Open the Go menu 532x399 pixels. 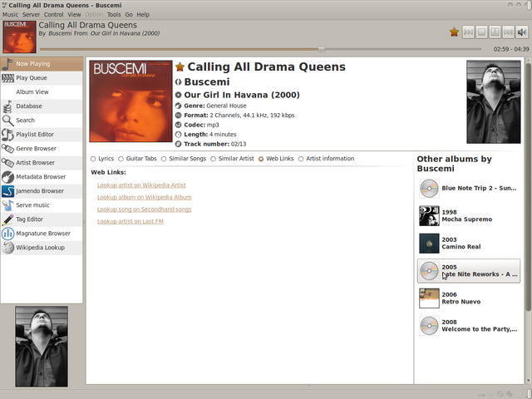coord(129,15)
